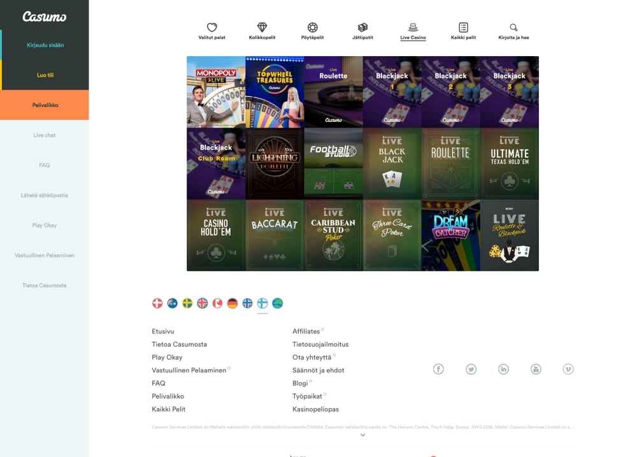Image resolution: width=637 pixels, height=457 pixels.
Task: Open Affiliates footer link
Action: point(306,331)
